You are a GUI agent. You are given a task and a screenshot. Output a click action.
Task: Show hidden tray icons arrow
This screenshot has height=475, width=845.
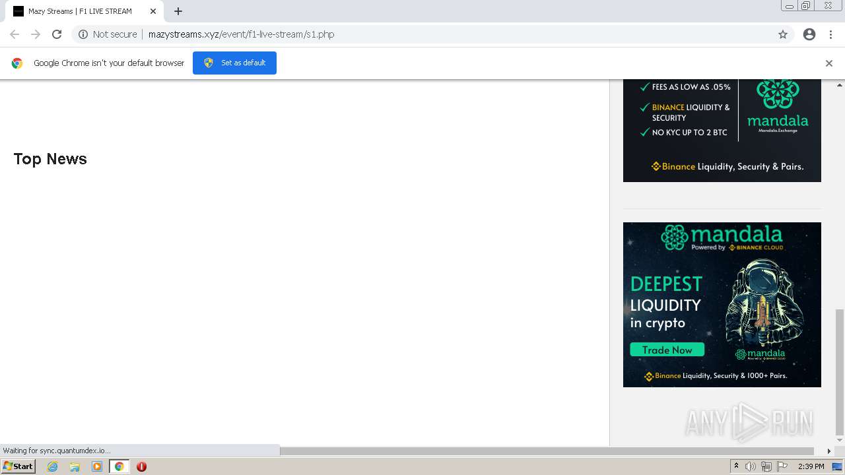737,466
